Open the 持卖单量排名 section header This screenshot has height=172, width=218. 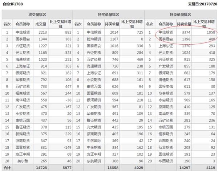(180, 15)
